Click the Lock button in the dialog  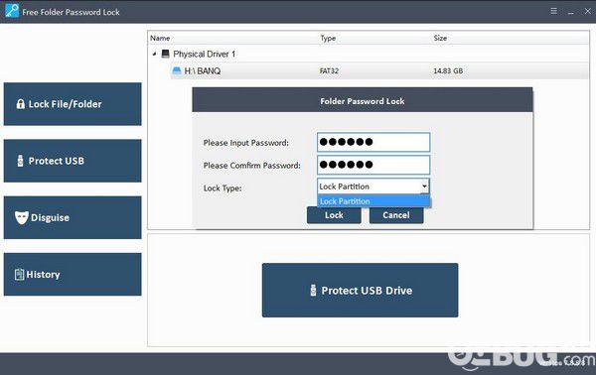334,215
